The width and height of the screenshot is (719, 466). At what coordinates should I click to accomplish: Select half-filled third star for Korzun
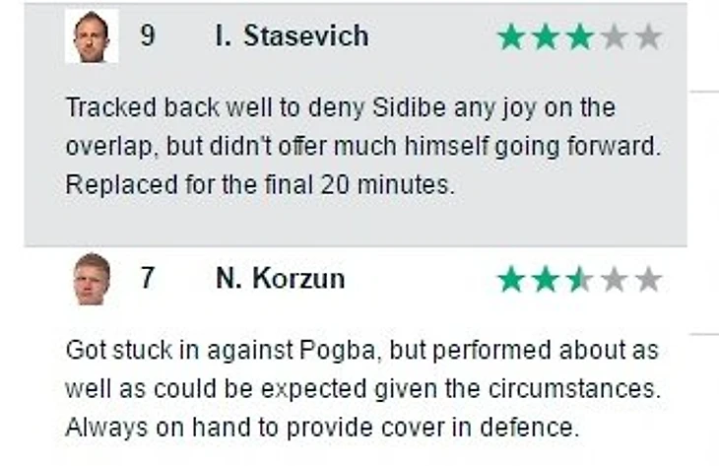[580, 280]
